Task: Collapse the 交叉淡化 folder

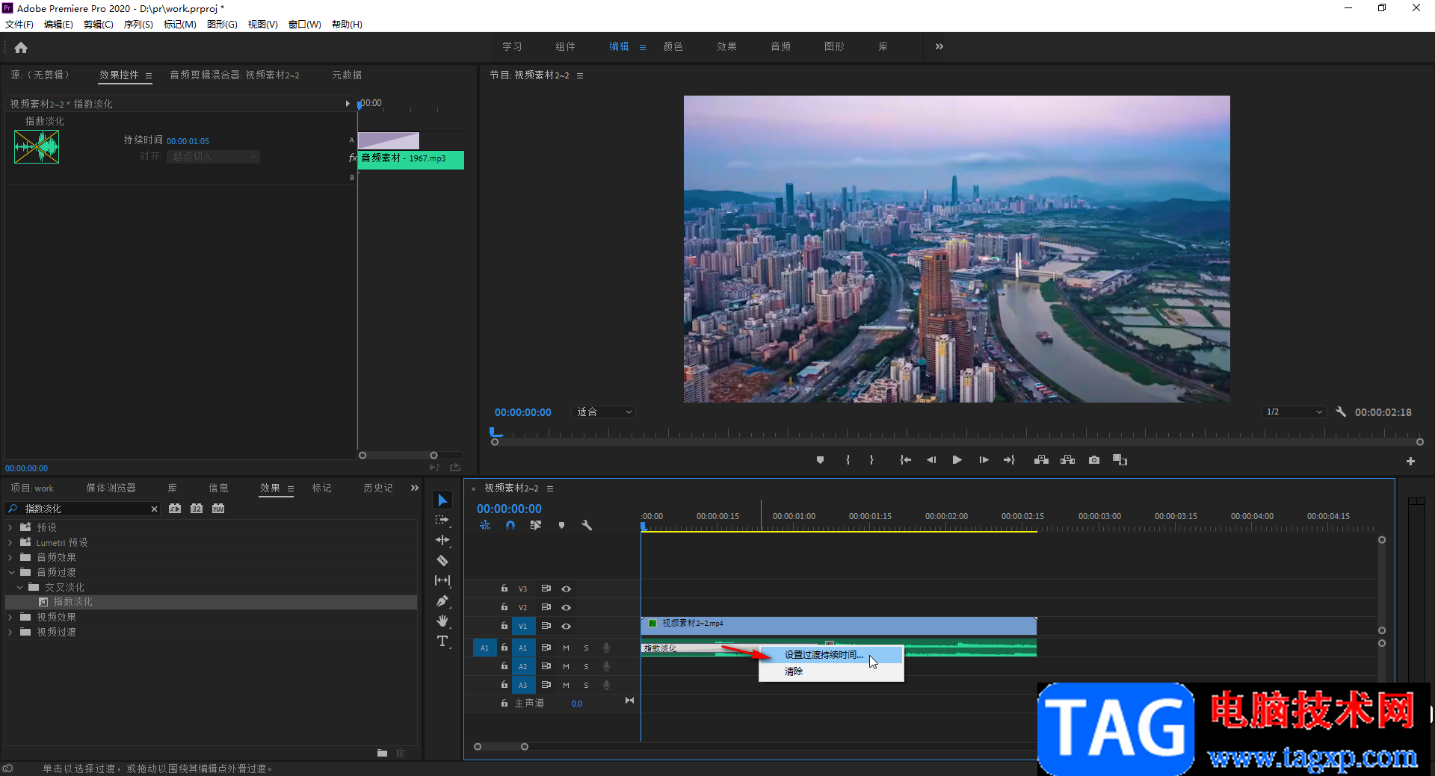Action: pyautogui.click(x=19, y=587)
